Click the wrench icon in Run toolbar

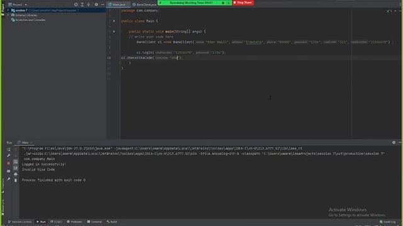(8, 156)
